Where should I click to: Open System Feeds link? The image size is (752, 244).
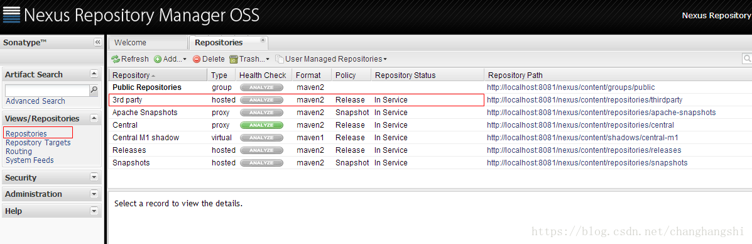(x=30, y=160)
